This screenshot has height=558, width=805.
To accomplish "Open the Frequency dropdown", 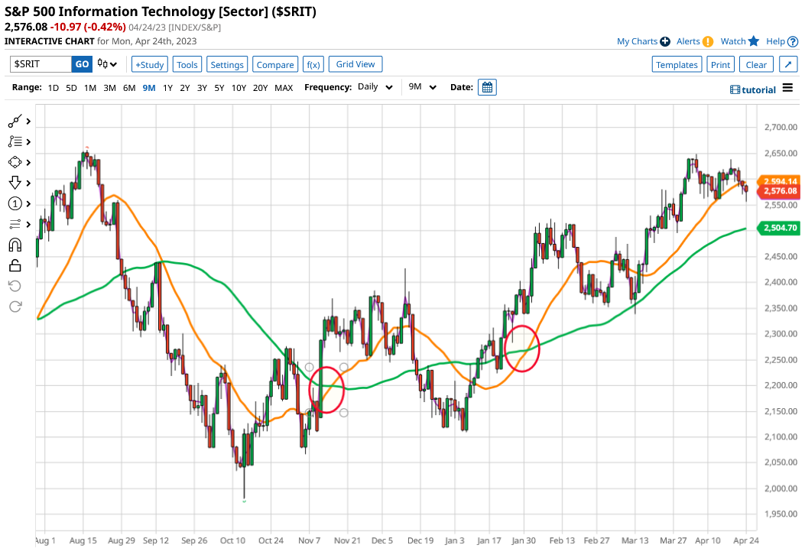I will (x=374, y=87).
